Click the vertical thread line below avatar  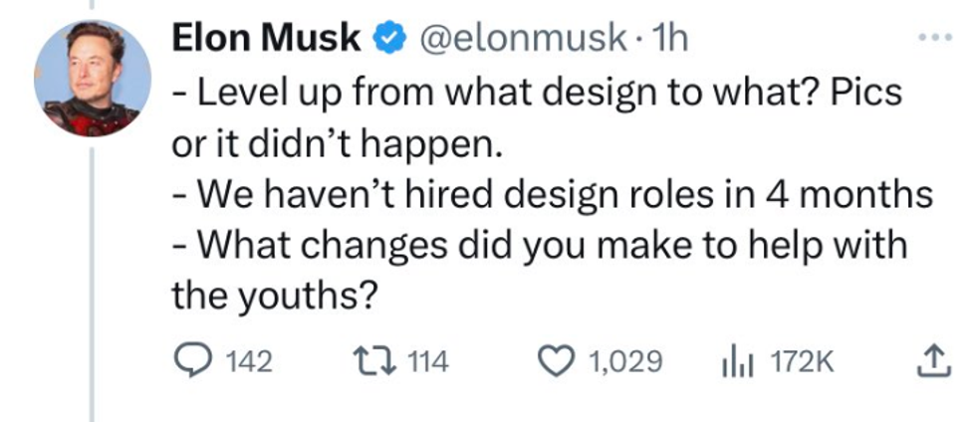coord(93,279)
